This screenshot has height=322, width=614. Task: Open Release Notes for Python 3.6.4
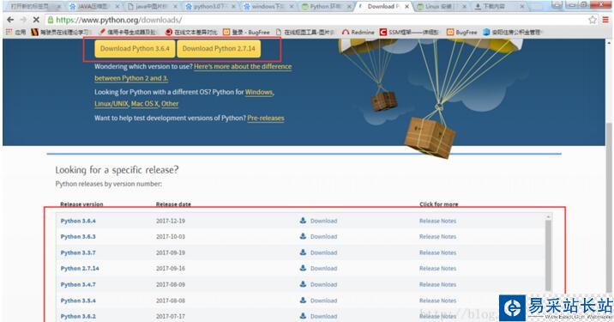tap(437, 221)
